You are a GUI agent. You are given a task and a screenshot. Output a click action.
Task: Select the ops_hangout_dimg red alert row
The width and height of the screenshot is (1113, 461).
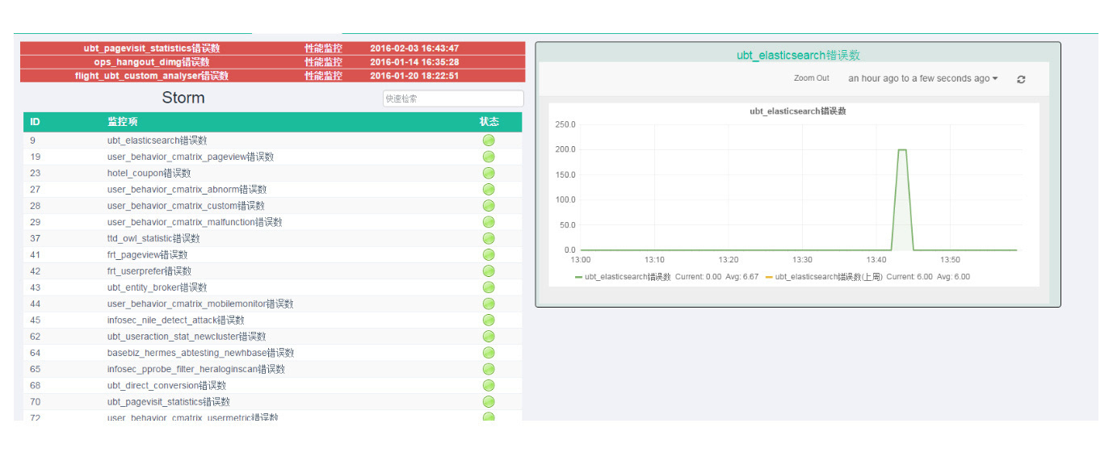tap(272, 62)
